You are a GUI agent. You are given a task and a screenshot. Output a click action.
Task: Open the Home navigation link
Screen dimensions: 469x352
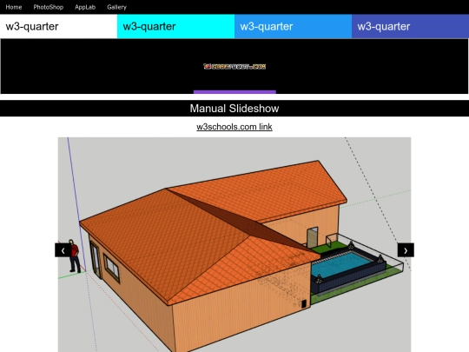[14, 7]
